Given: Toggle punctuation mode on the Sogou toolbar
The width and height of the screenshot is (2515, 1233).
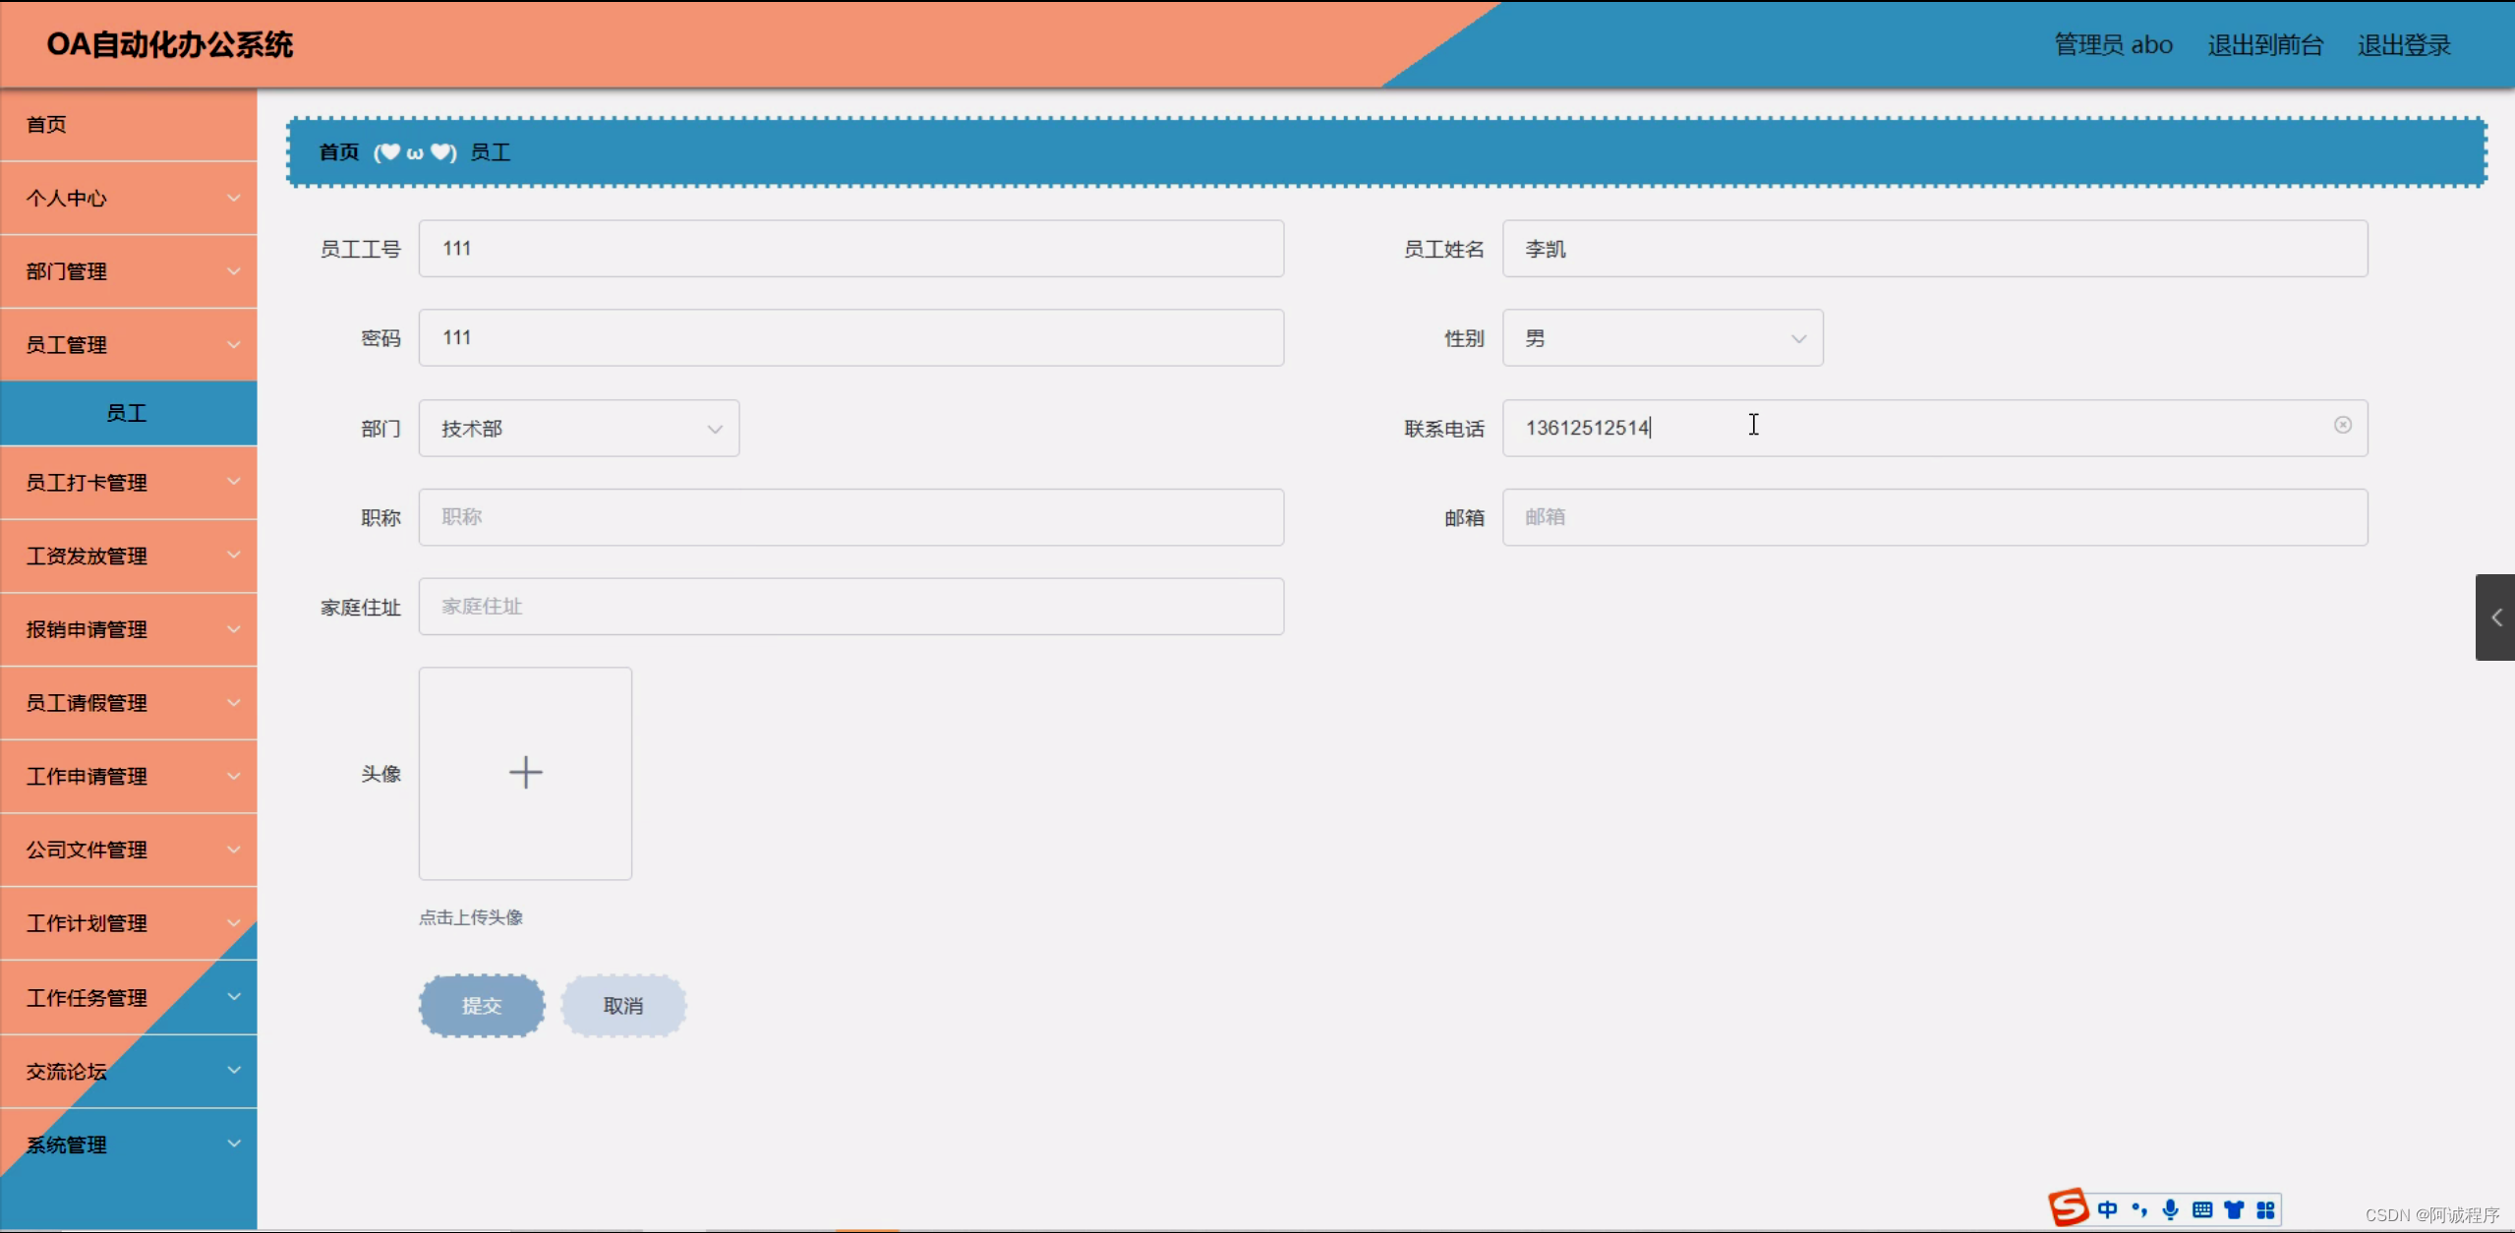Looking at the screenshot, I should (2138, 1209).
